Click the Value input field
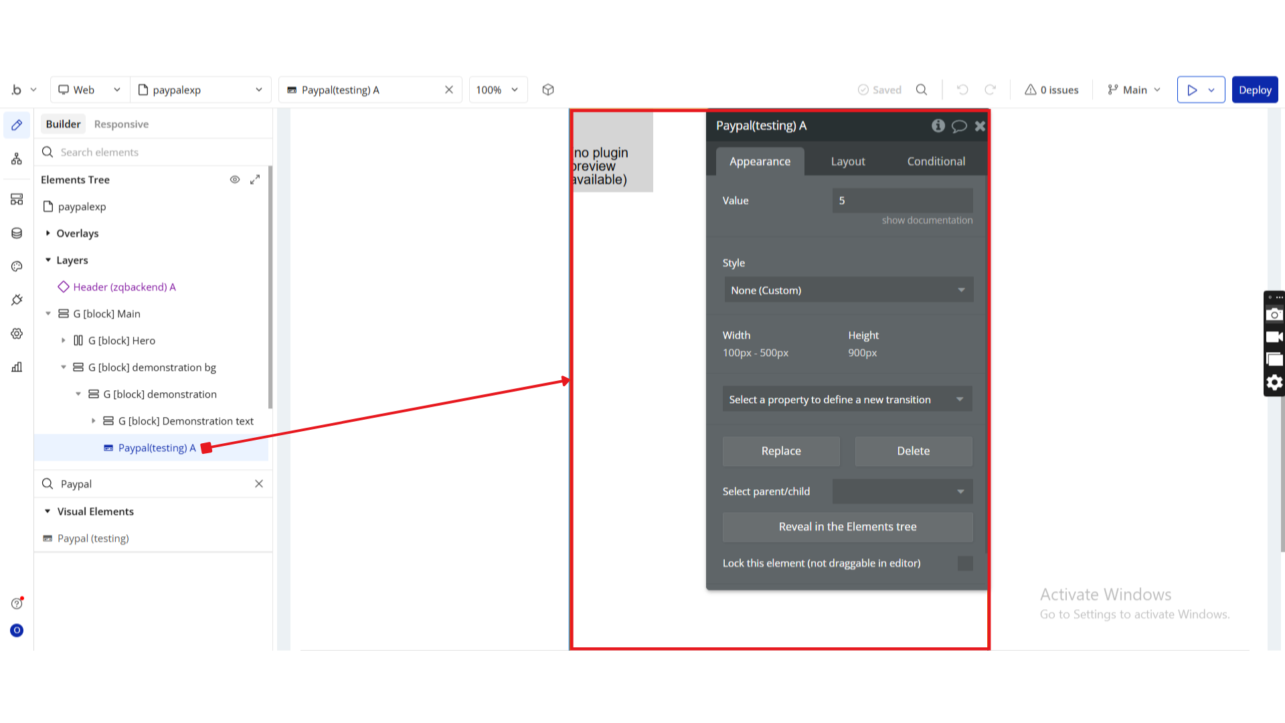Image resolution: width=1285 pixels, height=723 pixels. (x=902, y=200)
